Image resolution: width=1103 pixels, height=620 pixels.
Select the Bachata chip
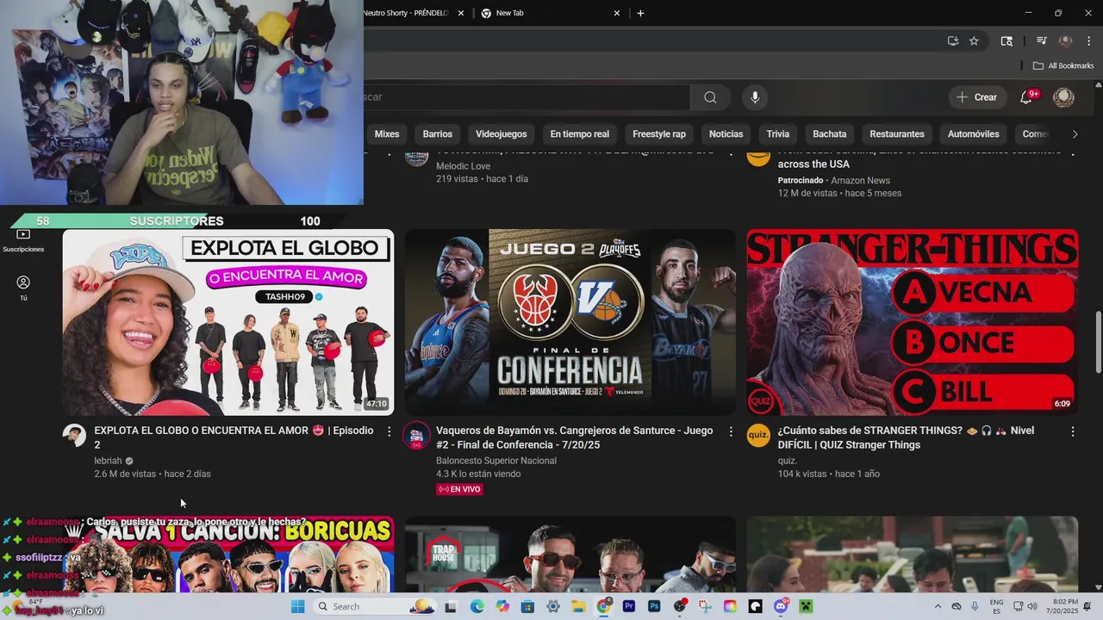click(x=830, y=133)
